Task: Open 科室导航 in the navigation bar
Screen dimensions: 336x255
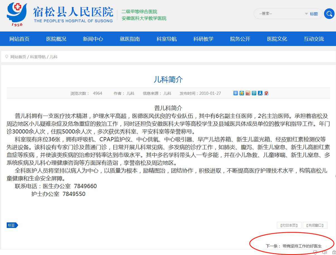Action: click(x=166, y=39)
